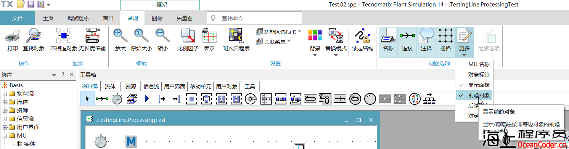
Task: Click the 打印 printer icon
Action: (13, 36)
